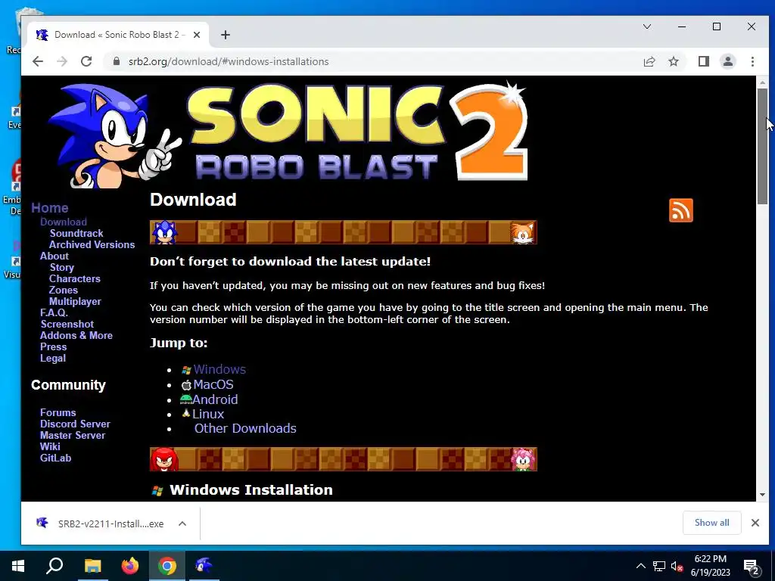Close the Sonic Robo Blast 2 tab
Screen dimensions: 775x581
pos(197,35)
